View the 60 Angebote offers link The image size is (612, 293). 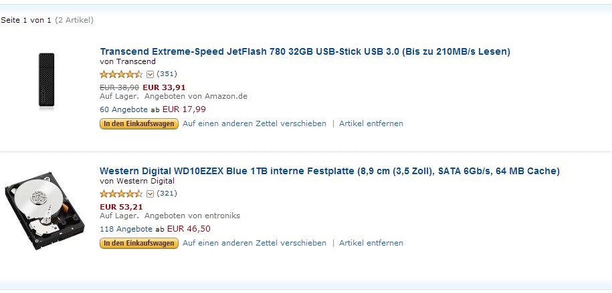[124, 109]
